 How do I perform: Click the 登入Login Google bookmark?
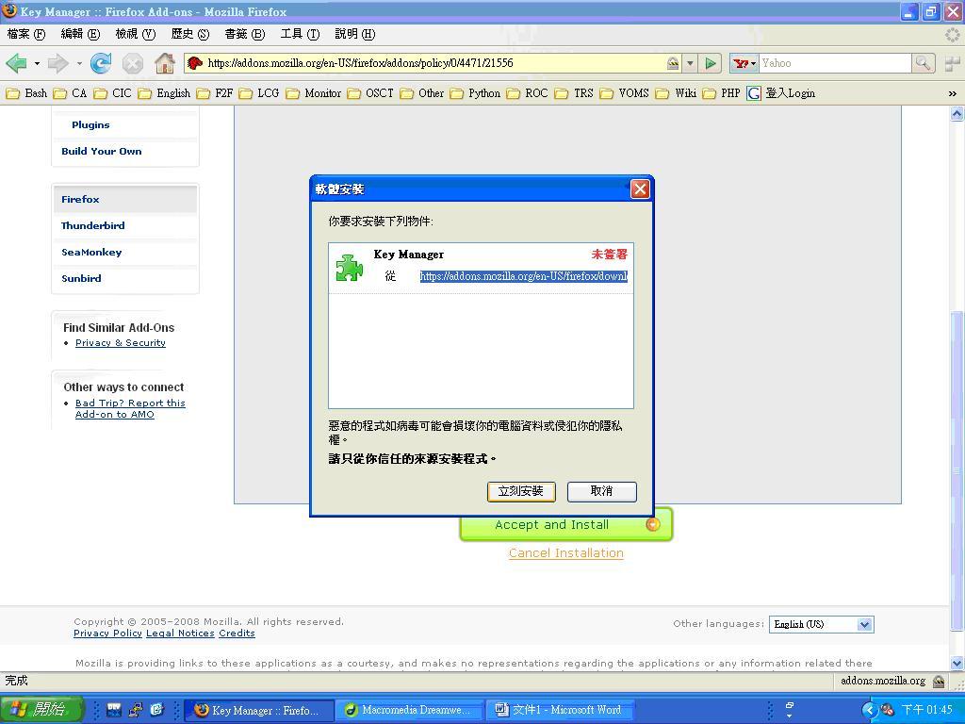pos(781,93)
